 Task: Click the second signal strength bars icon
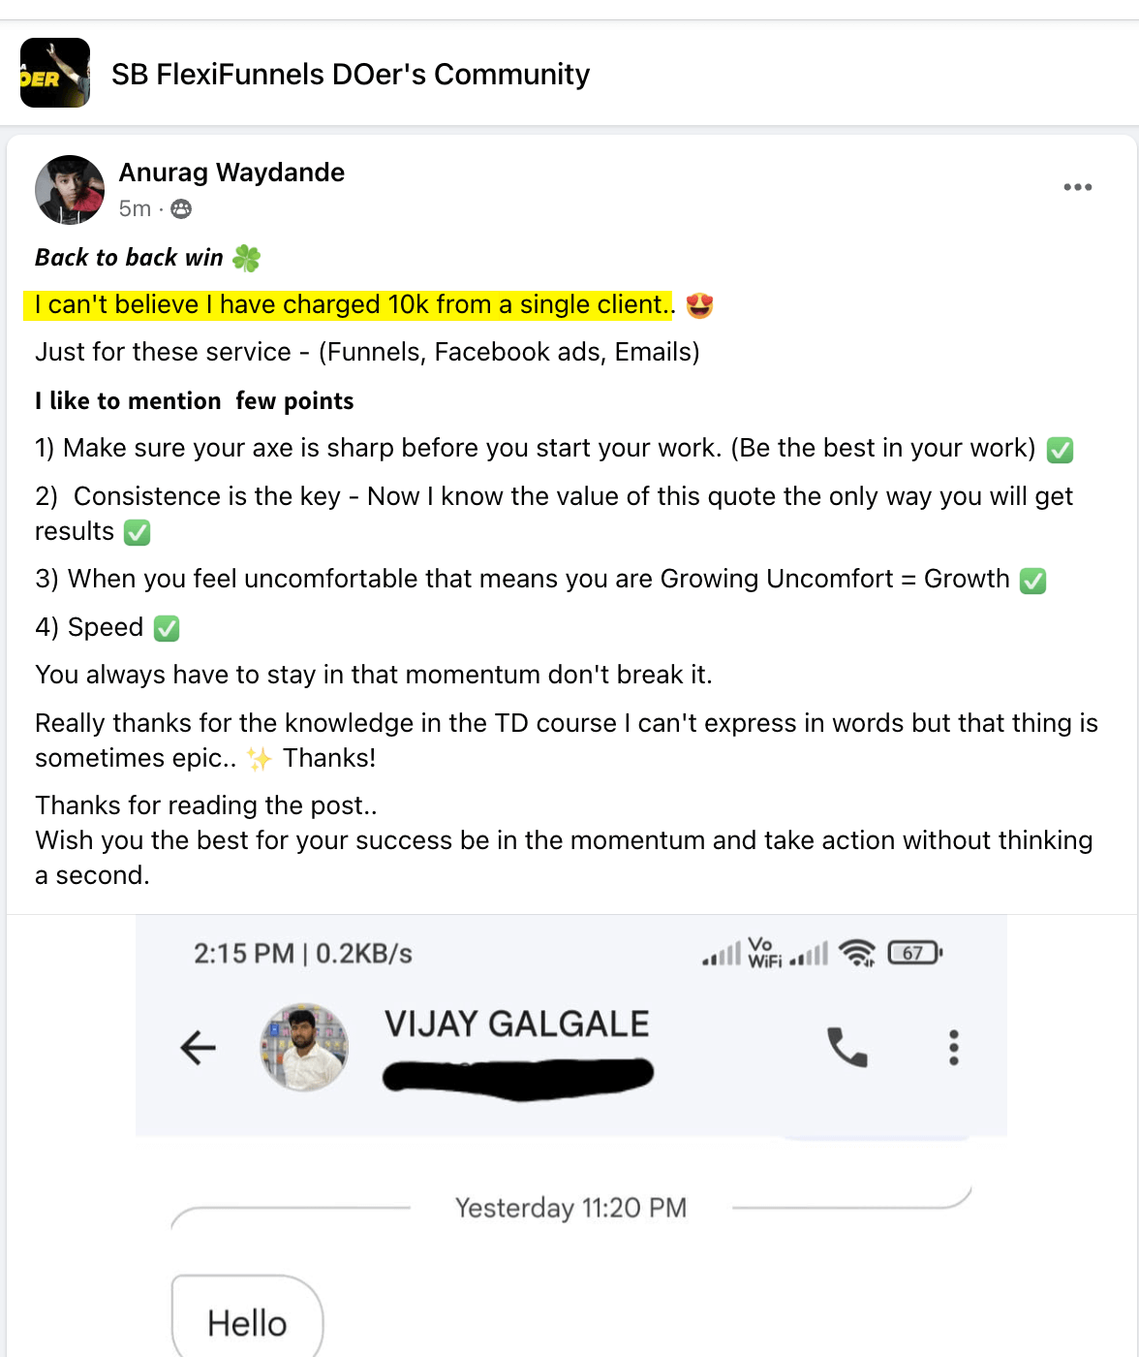pyautogui.click(x=809, y=953)
